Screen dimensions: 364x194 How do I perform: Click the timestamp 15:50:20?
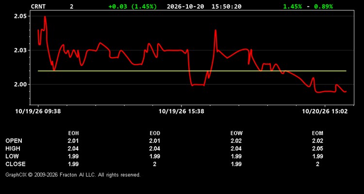coord(226,6)
